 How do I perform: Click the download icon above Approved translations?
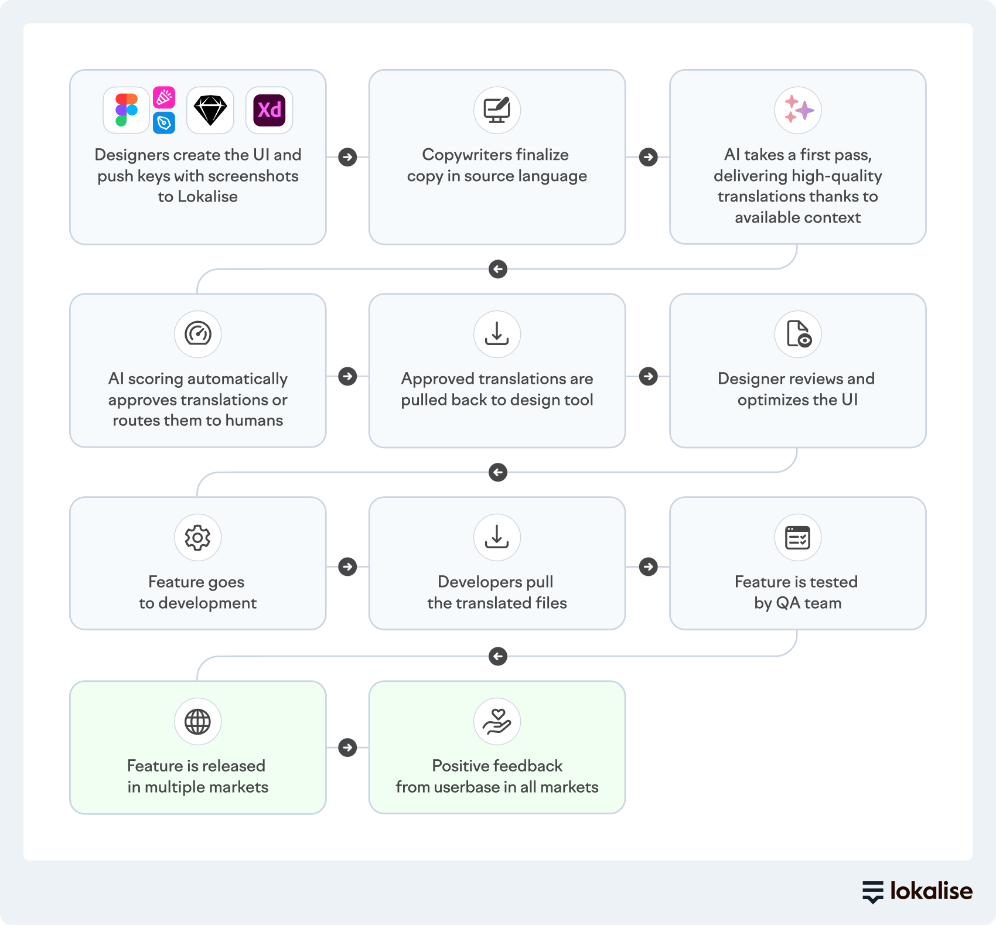pyautogui.click(x=497, y=334)
